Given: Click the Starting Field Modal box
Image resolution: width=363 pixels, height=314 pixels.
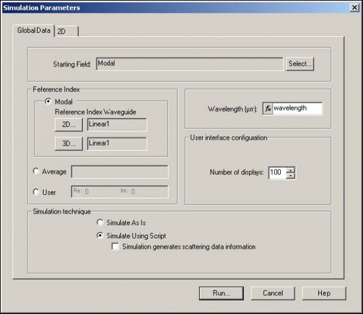Looking at the screenshot, I should point(189,64).
